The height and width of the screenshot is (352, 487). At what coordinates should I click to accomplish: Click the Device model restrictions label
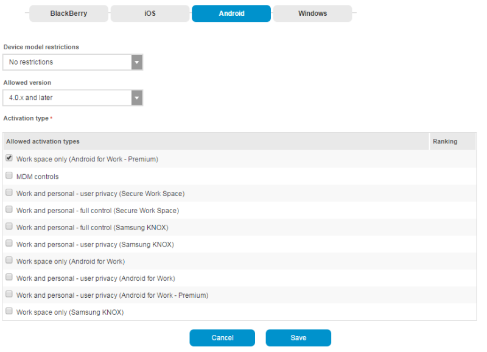pos(41,47)
